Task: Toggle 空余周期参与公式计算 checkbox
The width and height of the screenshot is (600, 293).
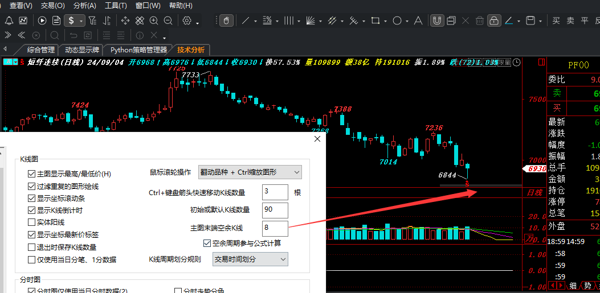Action: (x=207, y=243)
